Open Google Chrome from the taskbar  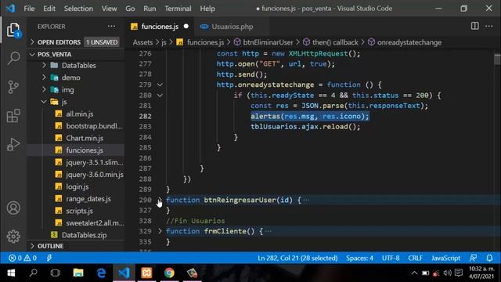[169, 273]
